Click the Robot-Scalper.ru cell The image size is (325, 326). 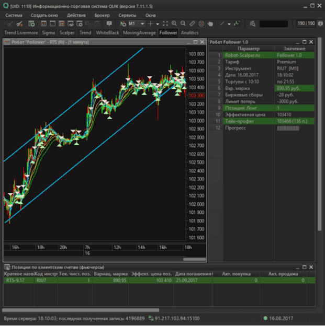point(249,55)
